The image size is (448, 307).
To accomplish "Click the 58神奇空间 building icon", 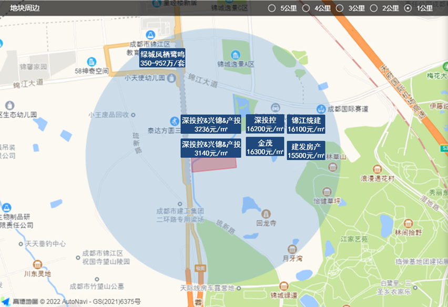I will coord(91,62).
